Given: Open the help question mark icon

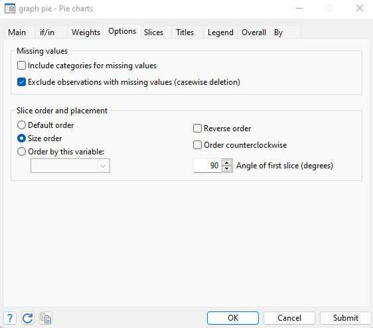Looking at the screenshot, I should [x=10, y=318].
